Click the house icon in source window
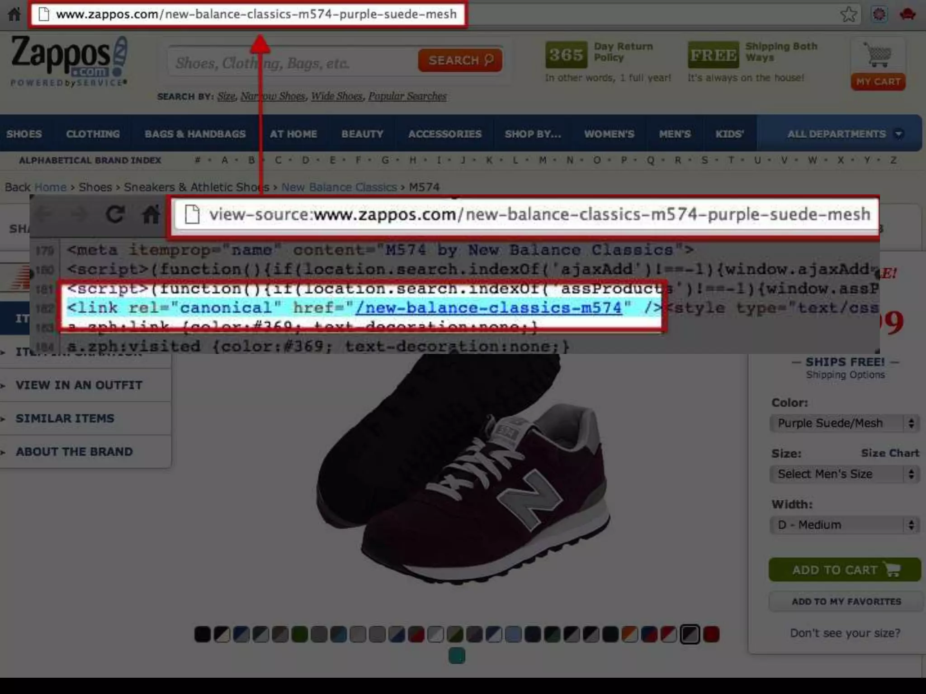 tap(151, 214)
